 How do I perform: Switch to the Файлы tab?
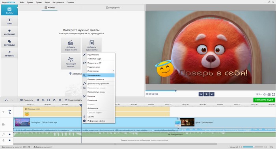tap(50, 8)
